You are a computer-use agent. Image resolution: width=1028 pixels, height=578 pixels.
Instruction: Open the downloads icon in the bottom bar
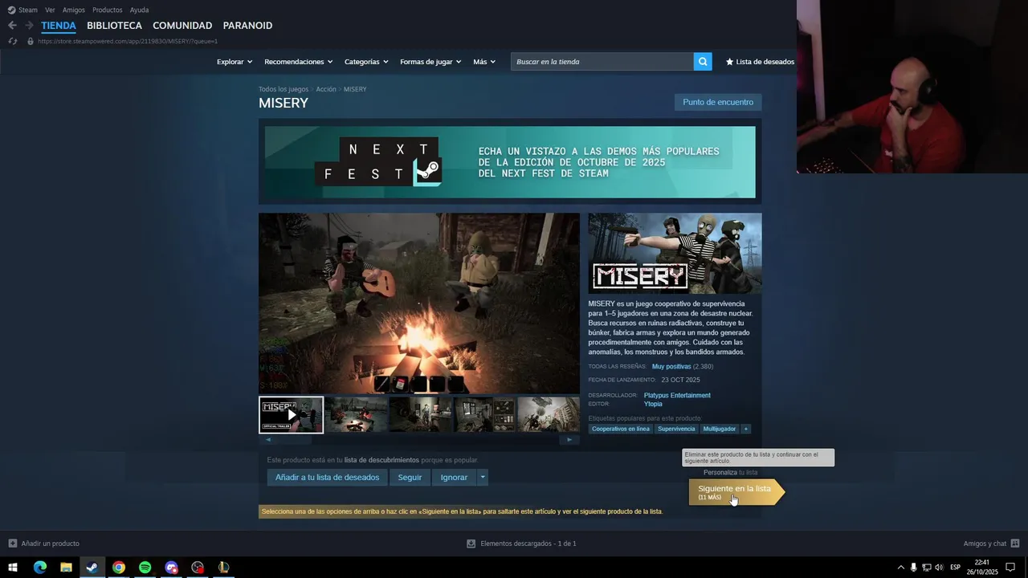471,543
